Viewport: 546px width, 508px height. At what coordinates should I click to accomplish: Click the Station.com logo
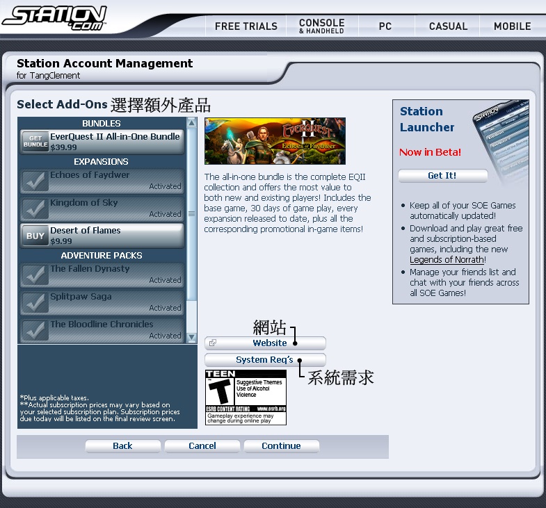(54, 17)
